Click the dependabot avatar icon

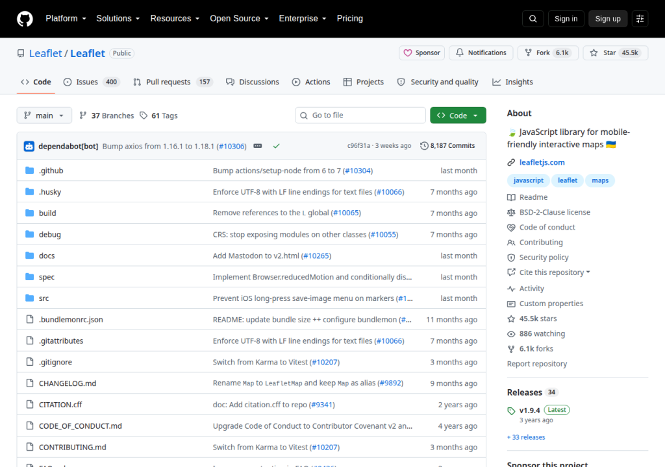click(x=29, y=146)
